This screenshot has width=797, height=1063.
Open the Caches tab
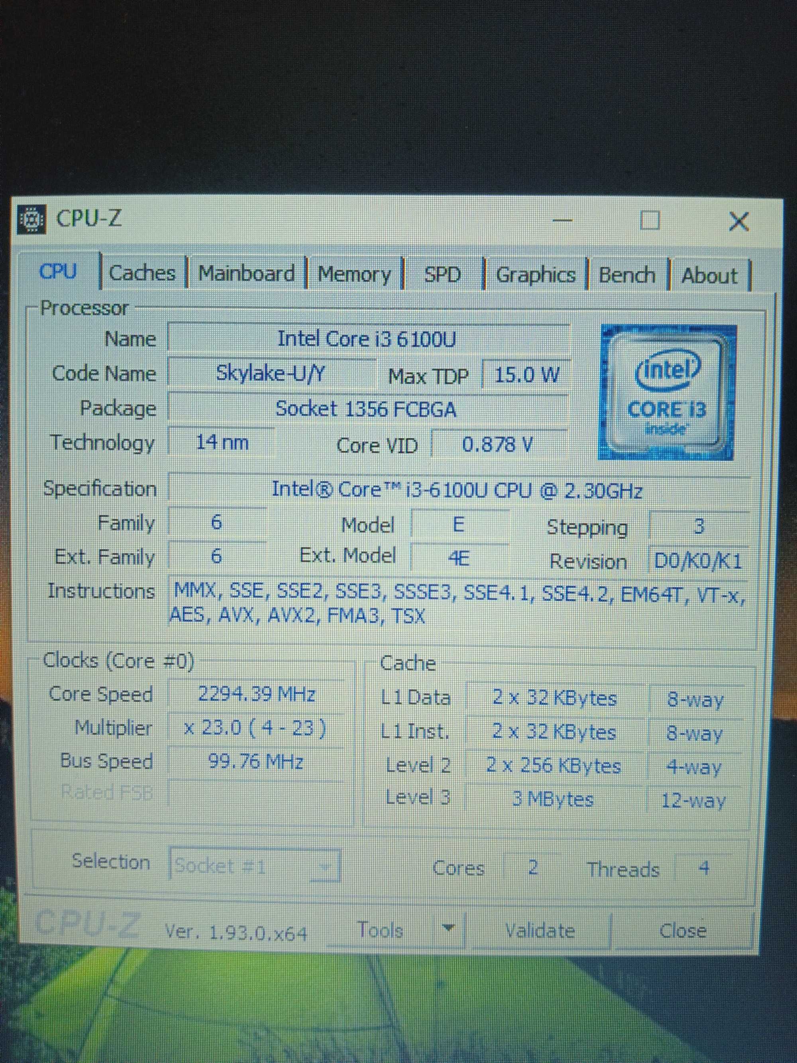(x=142, y=273)
